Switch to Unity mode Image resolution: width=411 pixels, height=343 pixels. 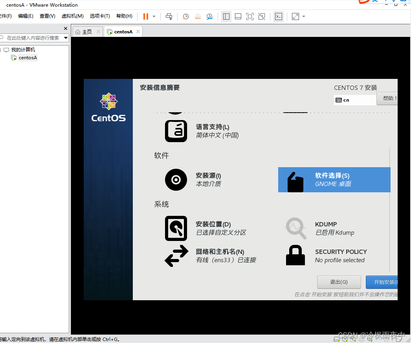click(x=262, y=16)
